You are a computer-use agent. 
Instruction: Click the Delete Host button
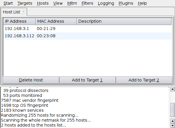click(x=31, y=80)
